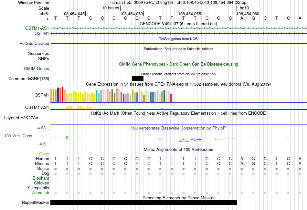Click the Rhesus mismatch base A
Image resolution: width=307 pixels, height=210 pixels.
tap(137, 163)
